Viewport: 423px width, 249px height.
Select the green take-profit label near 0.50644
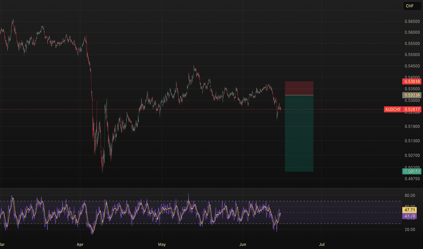coord(412,171)
